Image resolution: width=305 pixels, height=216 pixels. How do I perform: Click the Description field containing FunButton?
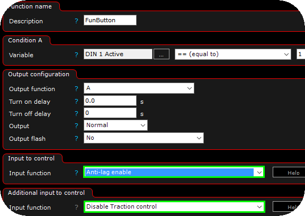coord(110,20)
